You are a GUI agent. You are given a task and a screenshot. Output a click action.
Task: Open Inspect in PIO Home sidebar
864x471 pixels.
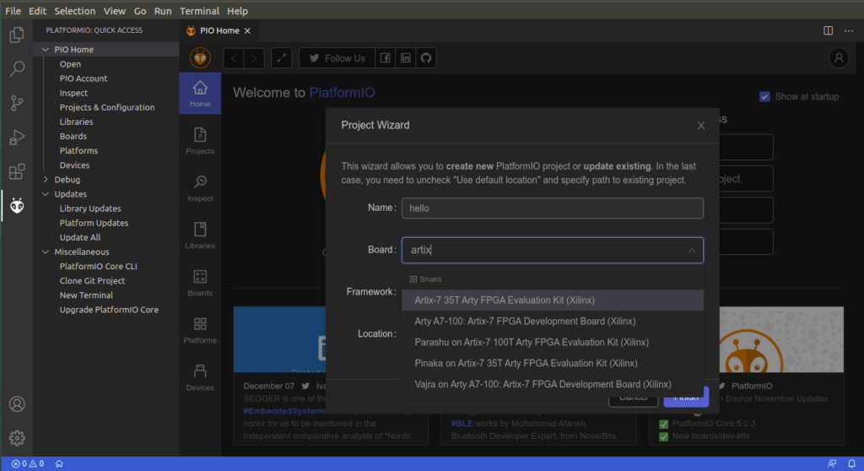click(x=200, y=188)
